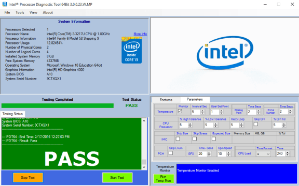Click the Prime Number Time Secs field
Viewport: 299px width, 186px height.
pos(283,112)
